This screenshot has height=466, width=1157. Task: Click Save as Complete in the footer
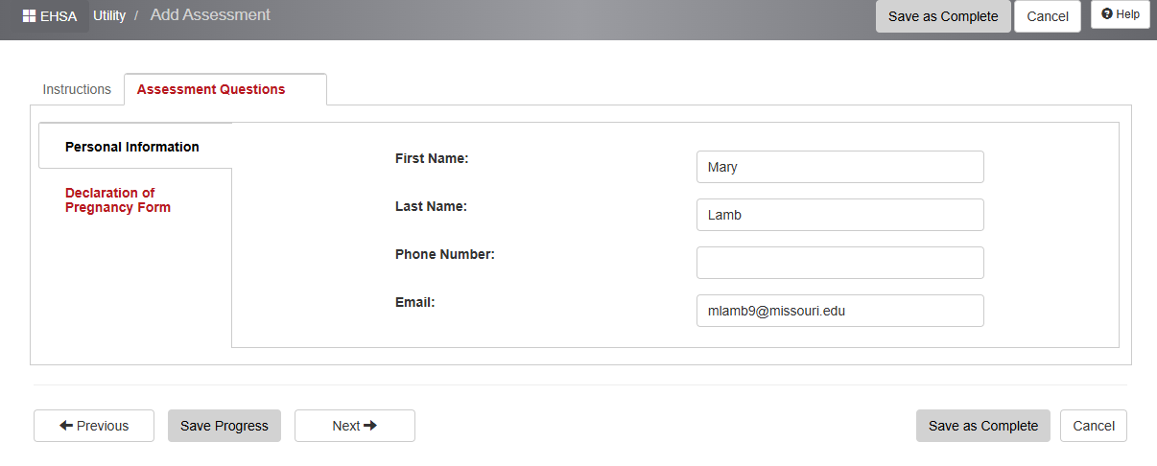(x=982, y=426)
